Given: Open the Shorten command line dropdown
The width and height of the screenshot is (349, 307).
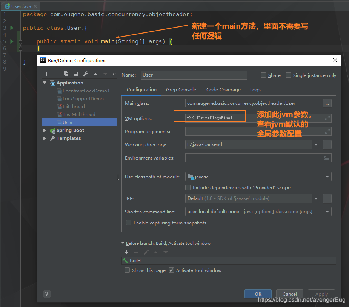Looking at the screenshot, I should tap(327, 212).
